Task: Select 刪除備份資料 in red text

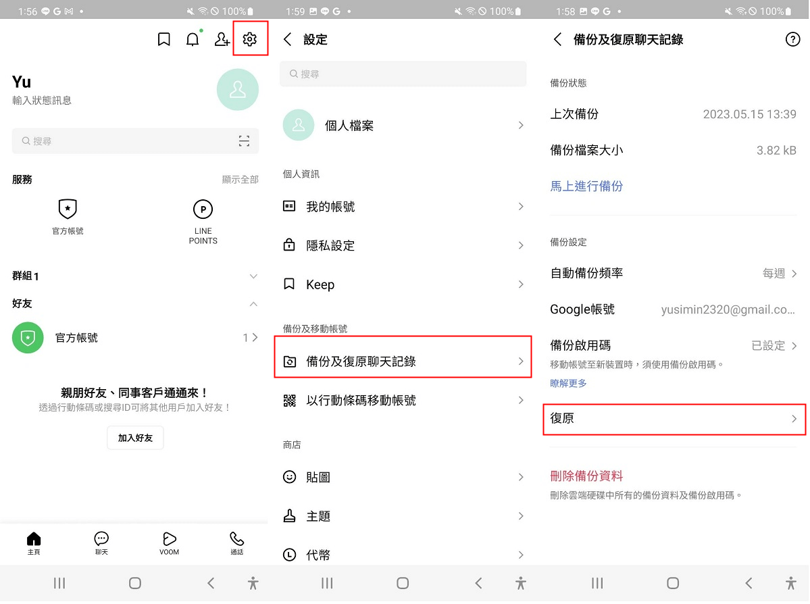Action: pos(585,476)
